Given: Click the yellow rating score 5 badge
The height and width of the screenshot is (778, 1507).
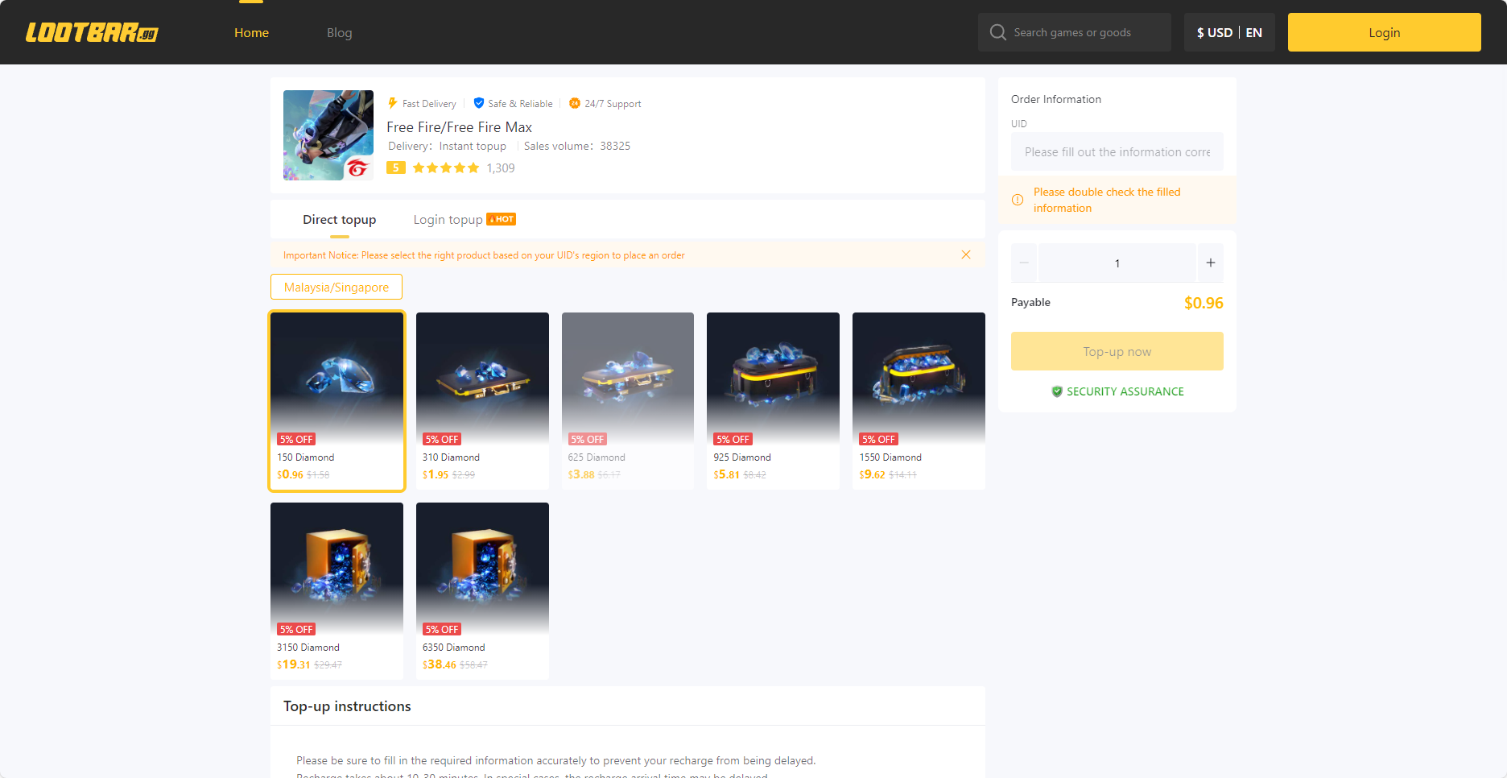Looking at the screenshot, I should click(395, 168).
